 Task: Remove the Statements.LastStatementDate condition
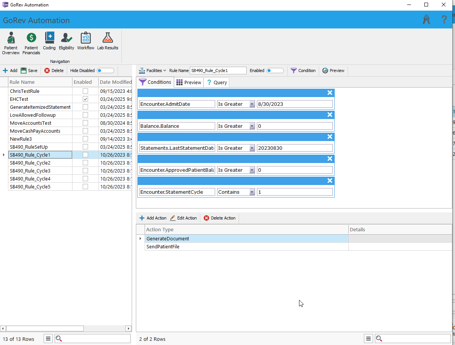coord(330,137)
